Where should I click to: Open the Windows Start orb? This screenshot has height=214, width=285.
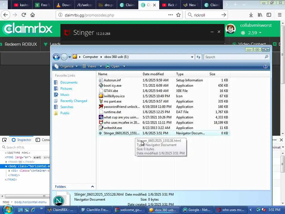[8, 210]
